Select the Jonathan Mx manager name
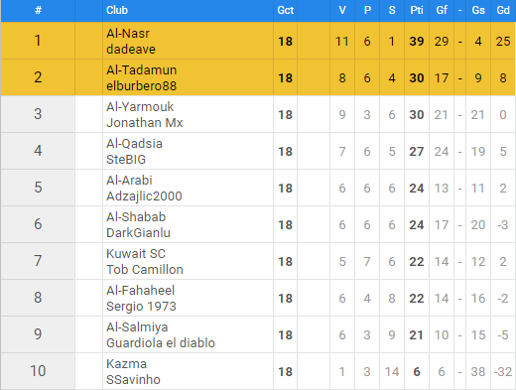The image size is (516, 390). [x=144, y=123]
